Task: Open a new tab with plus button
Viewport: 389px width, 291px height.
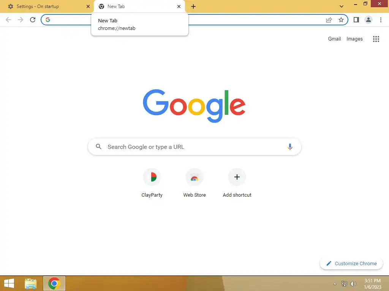Action: pyautogui.click(x=193, y=7)
